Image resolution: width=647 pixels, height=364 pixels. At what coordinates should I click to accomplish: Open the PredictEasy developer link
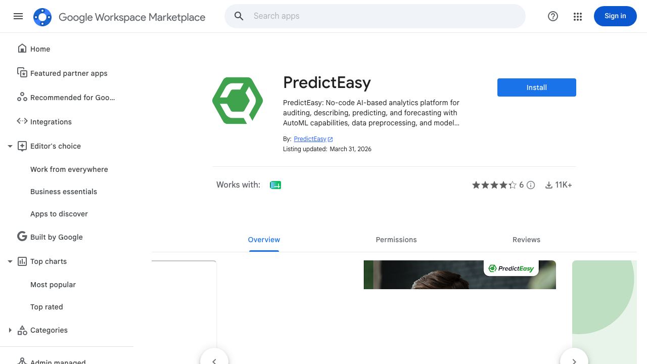[x=310, y=139]
